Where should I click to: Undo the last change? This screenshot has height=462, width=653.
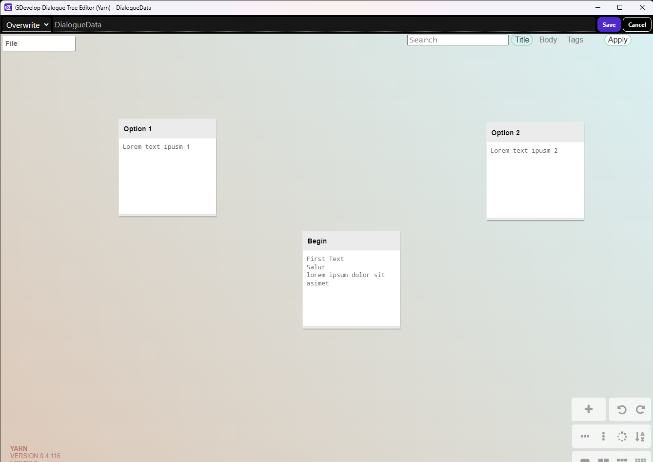pyautogui.click(x=622, y=409)
